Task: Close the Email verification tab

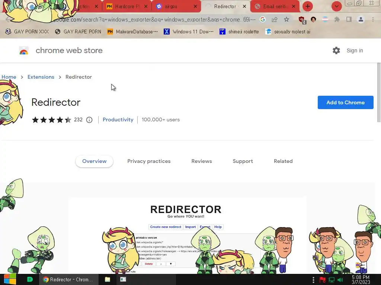Action: (294, 6)
